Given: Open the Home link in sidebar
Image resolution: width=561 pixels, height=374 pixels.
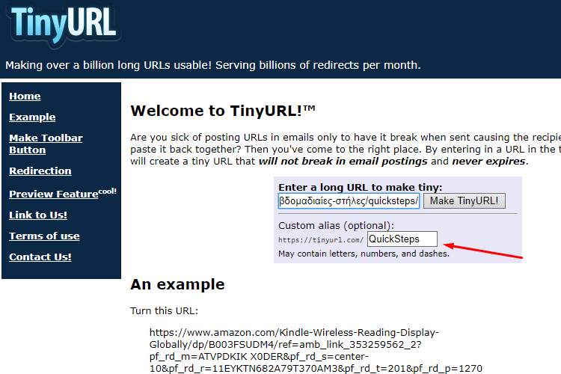Looking at the screenshot, I should point(25,96).
